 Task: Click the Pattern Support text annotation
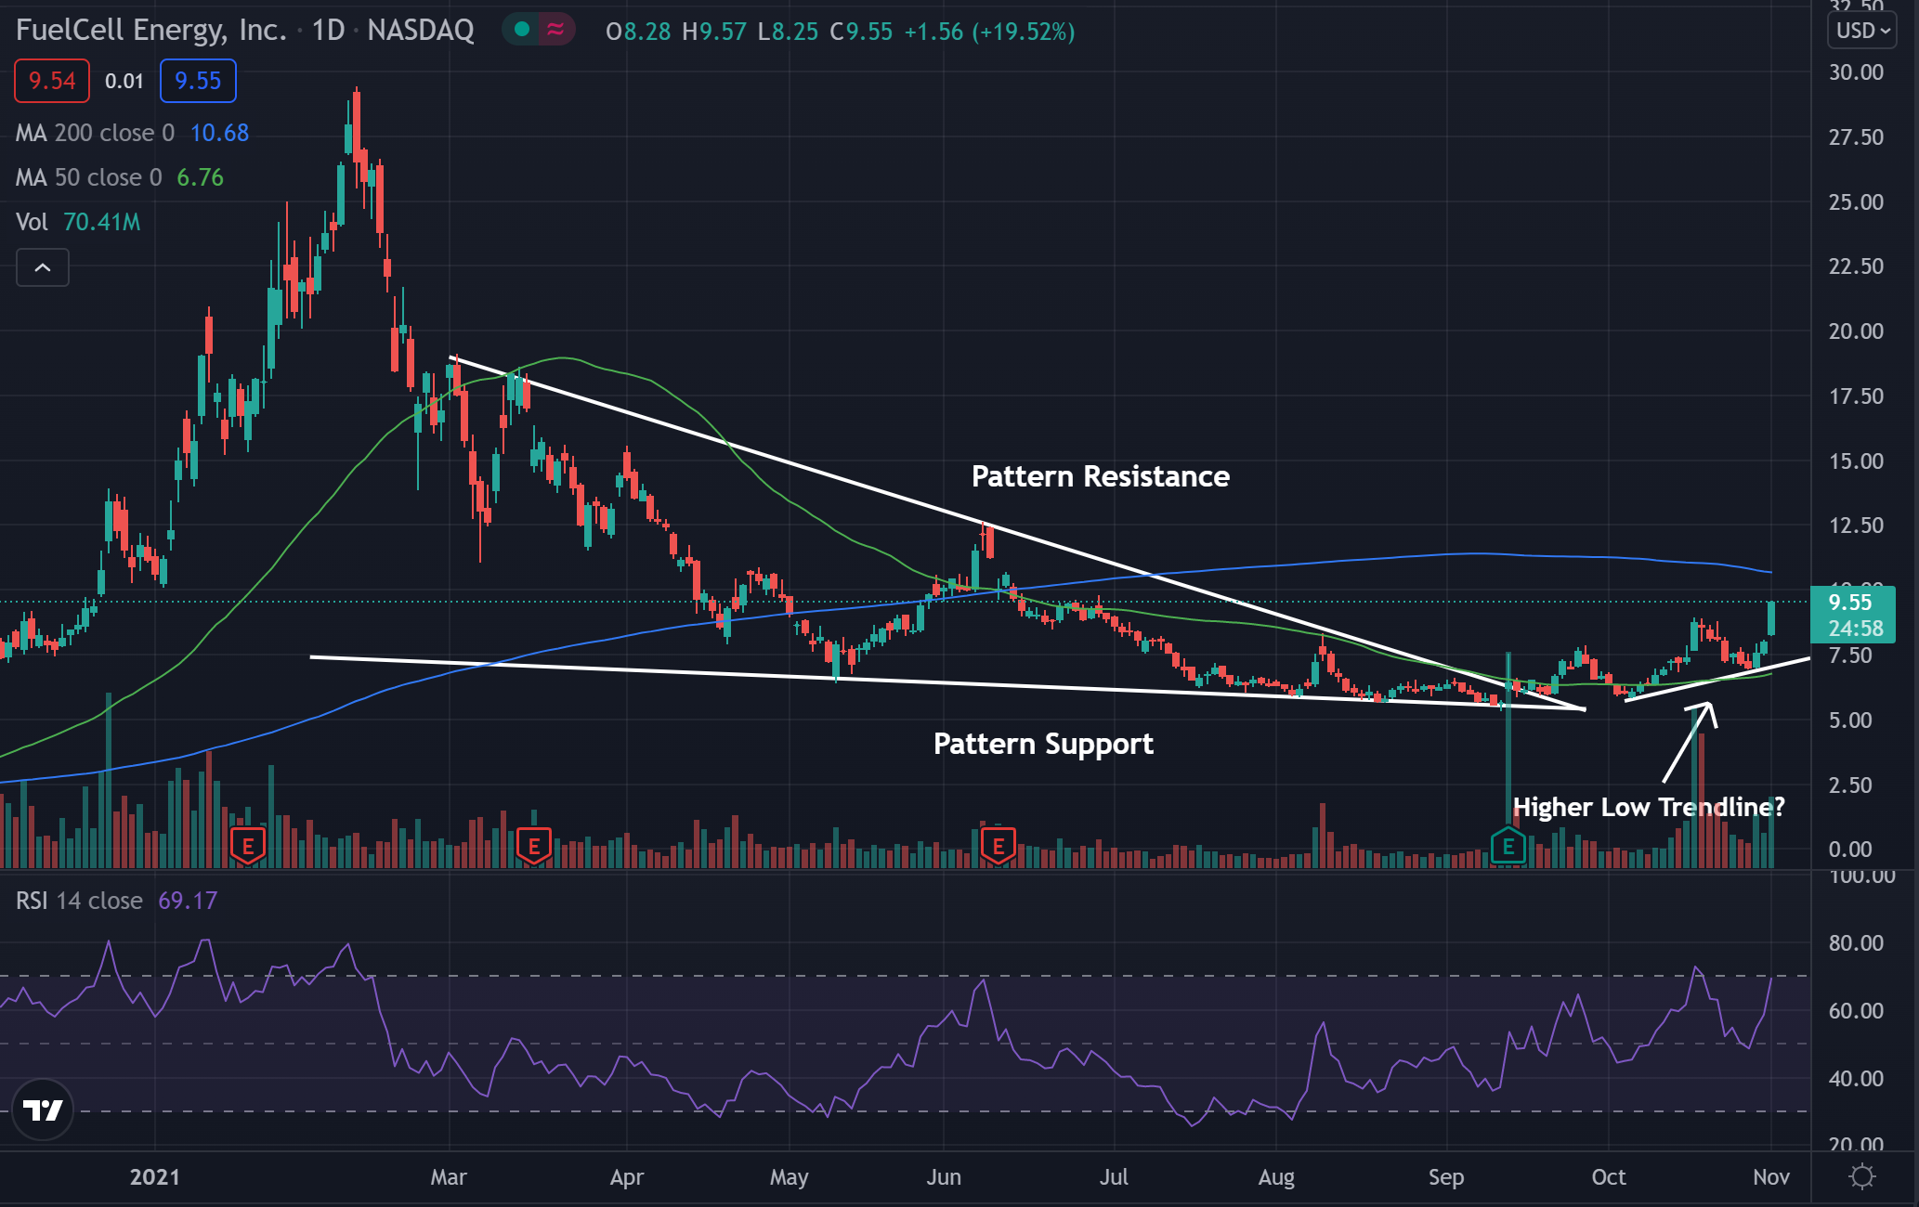[x=1043, y=744]
